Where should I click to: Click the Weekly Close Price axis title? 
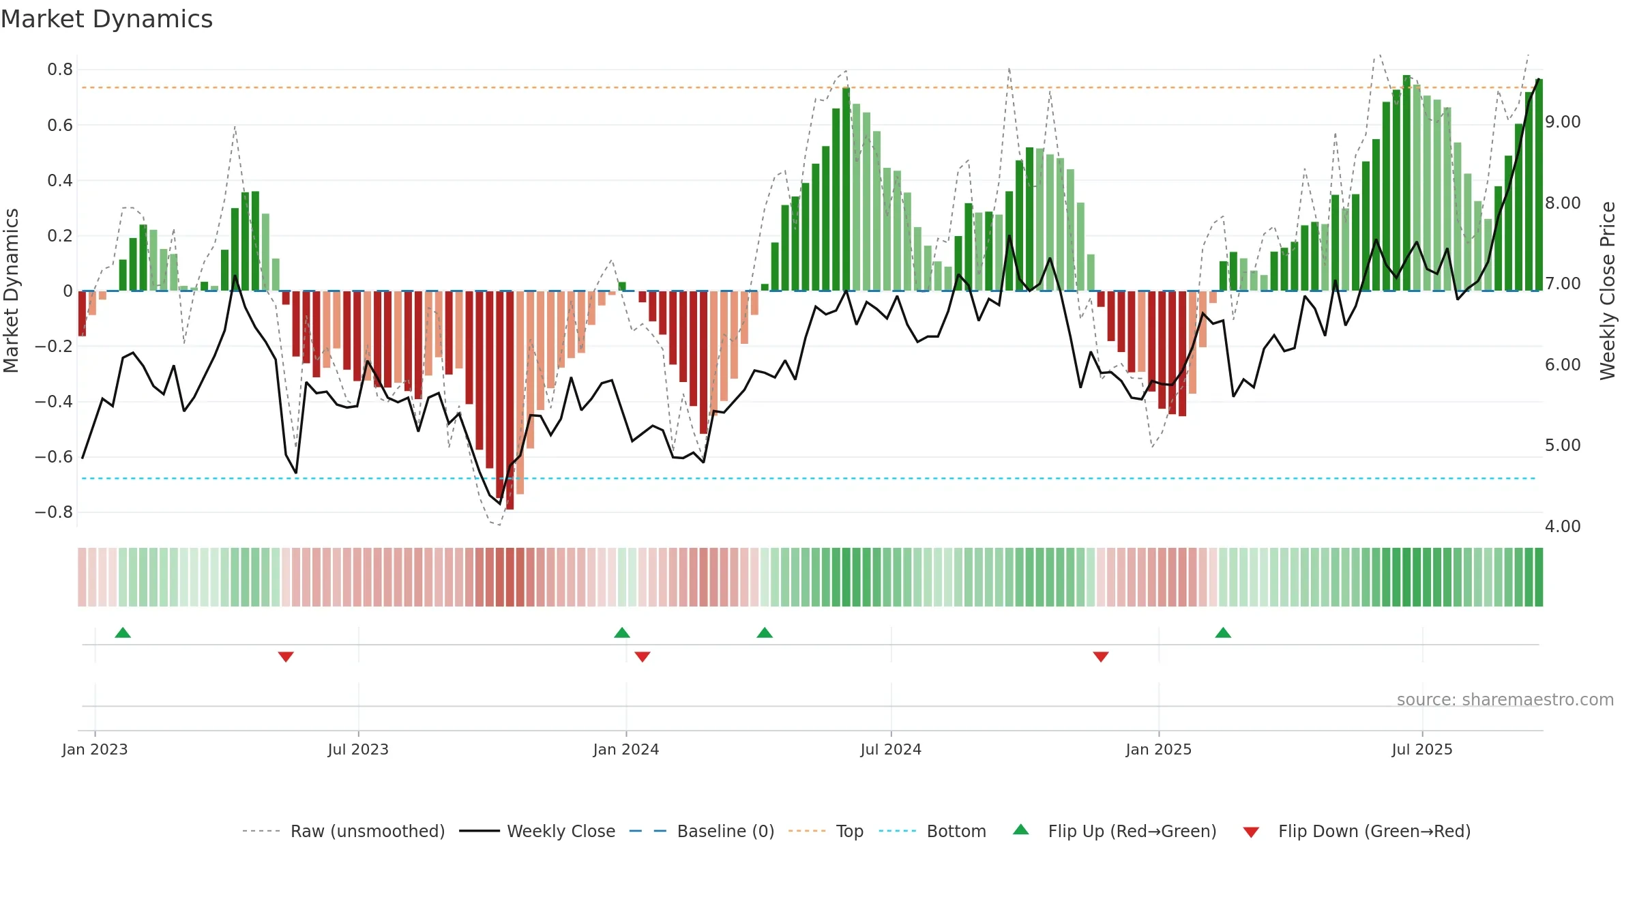1608,291
